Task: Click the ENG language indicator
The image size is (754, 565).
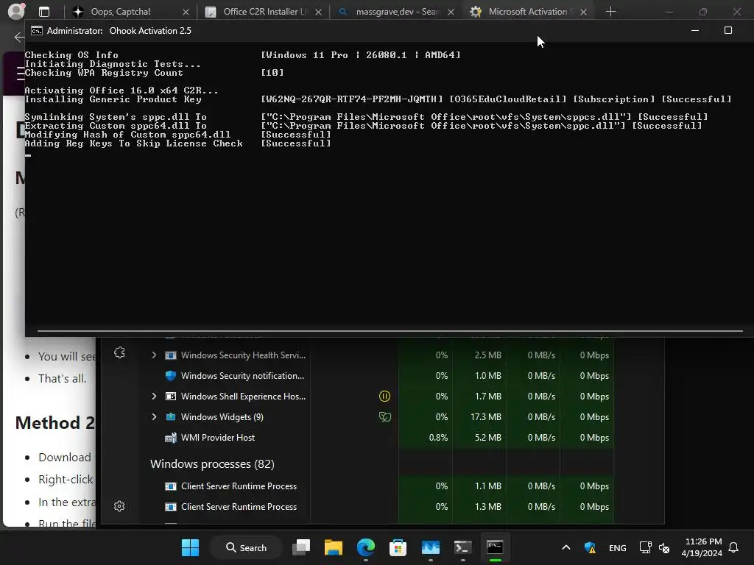Action: (618, 547)
